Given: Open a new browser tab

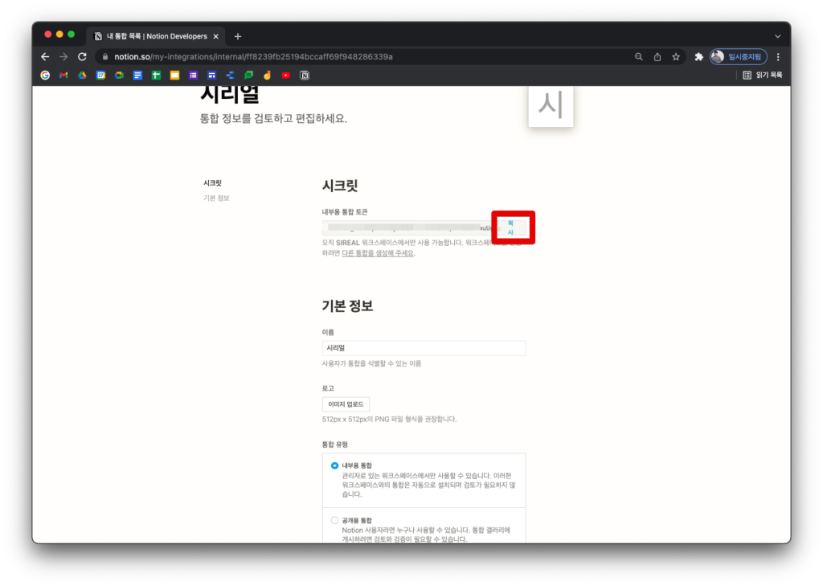Looking at the screenshot, I should point(238,36).
